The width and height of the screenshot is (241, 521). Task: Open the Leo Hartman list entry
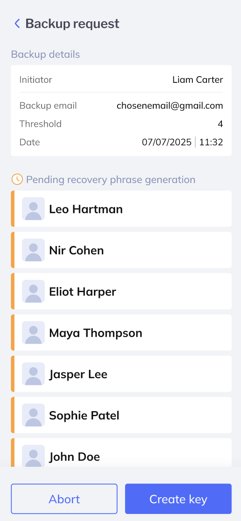[x=121, y=209]
